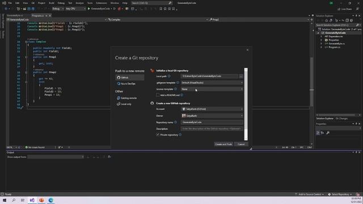Click the Local path text field
Image resolution: width=363 pixels, height=204 pixels.
[x=209, y=76]
